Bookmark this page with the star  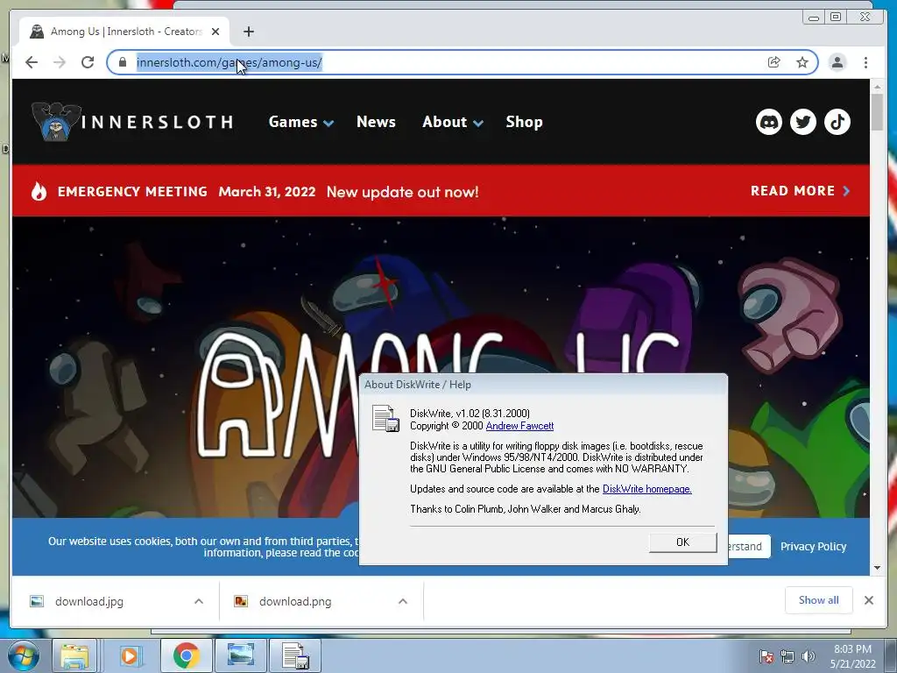pyautogui.click(x=802, y=62)
